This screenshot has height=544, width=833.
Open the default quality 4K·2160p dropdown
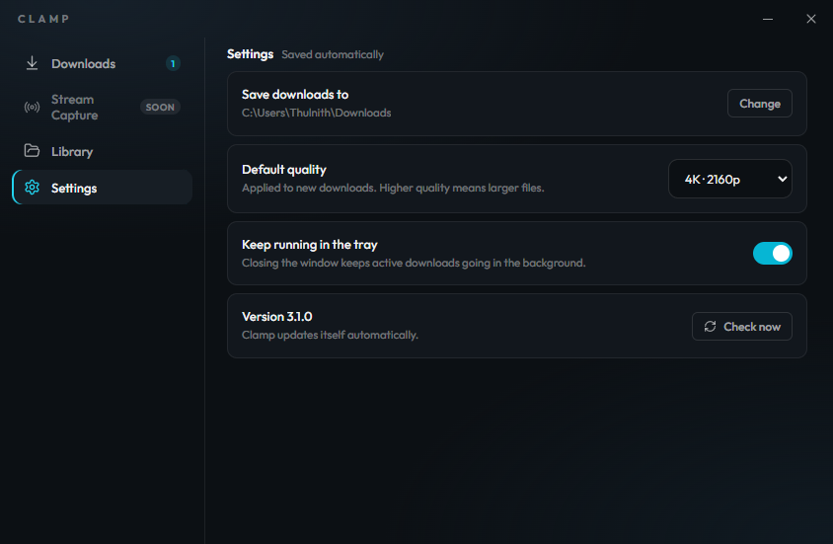[730, 179]
